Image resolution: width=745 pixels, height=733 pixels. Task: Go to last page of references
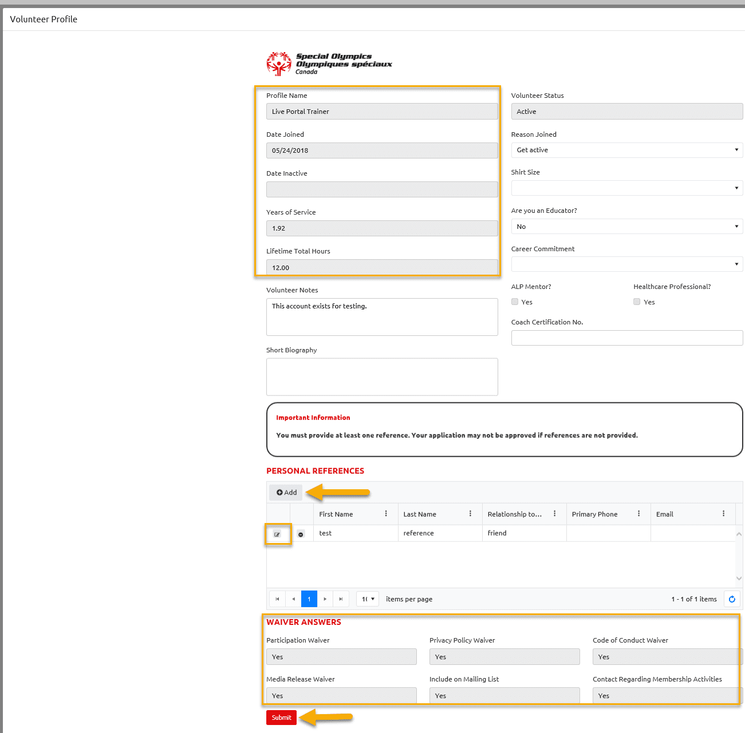point(341,599)
